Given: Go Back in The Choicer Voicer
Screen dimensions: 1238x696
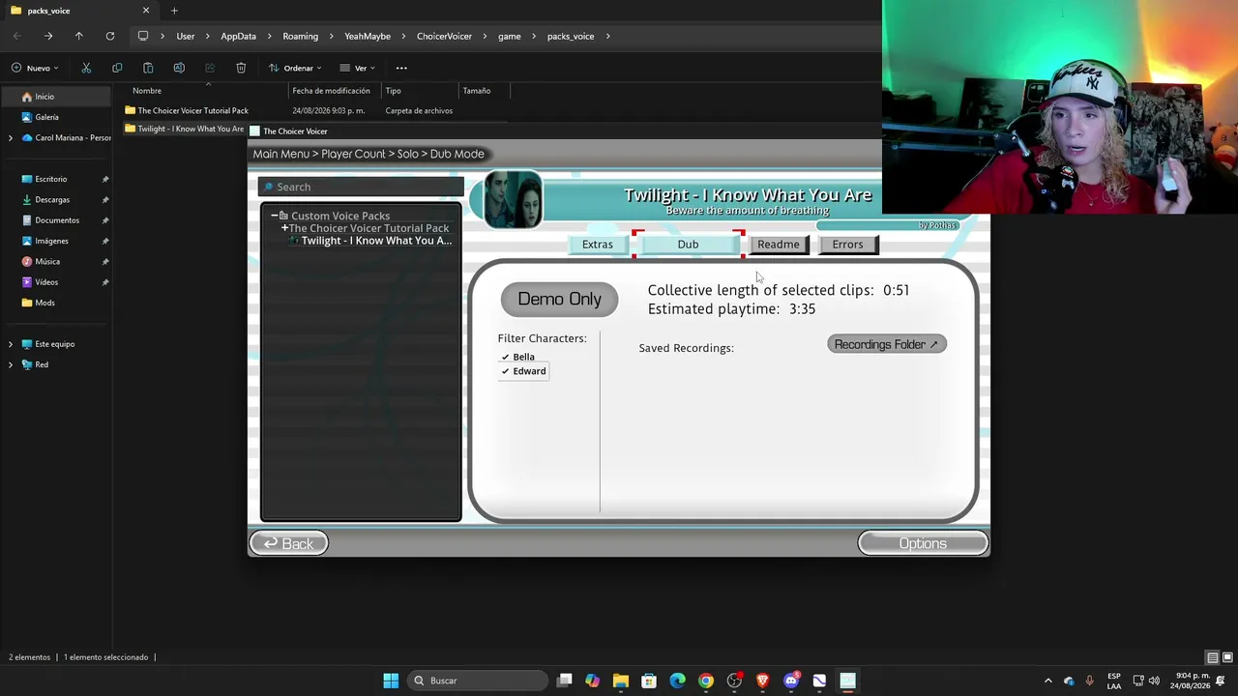Looking at the screenshot, I should [x=289, y=543].
